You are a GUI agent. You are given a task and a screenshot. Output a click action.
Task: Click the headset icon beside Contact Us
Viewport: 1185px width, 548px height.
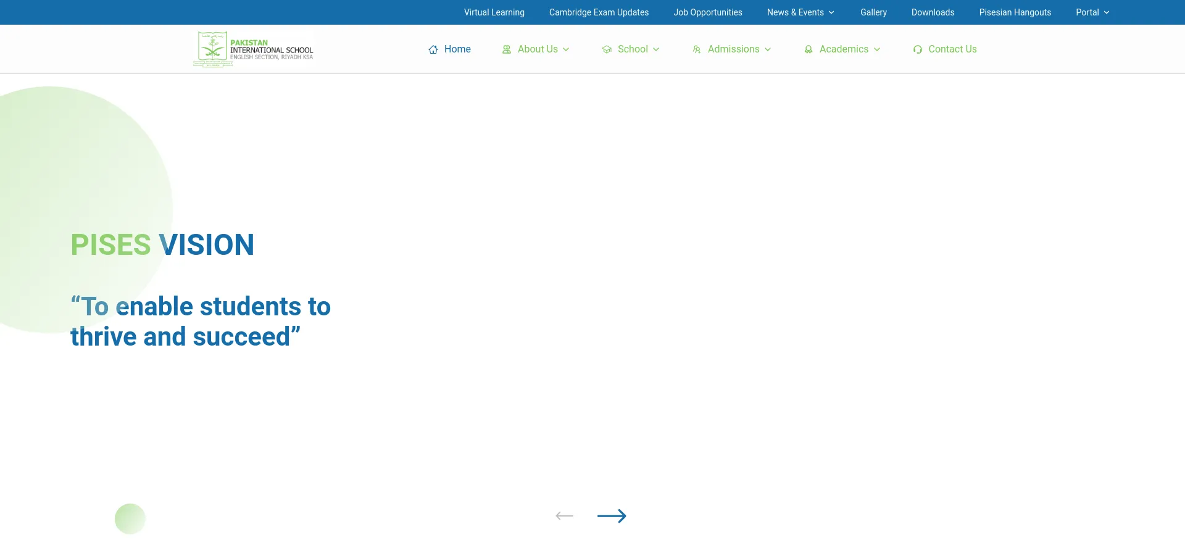pyautogui.click(x=918, y=49)
